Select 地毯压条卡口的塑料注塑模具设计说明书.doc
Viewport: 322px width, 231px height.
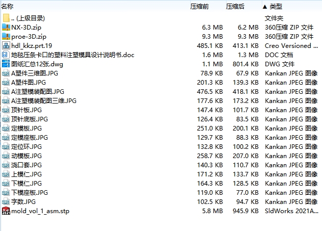[72, 55]
